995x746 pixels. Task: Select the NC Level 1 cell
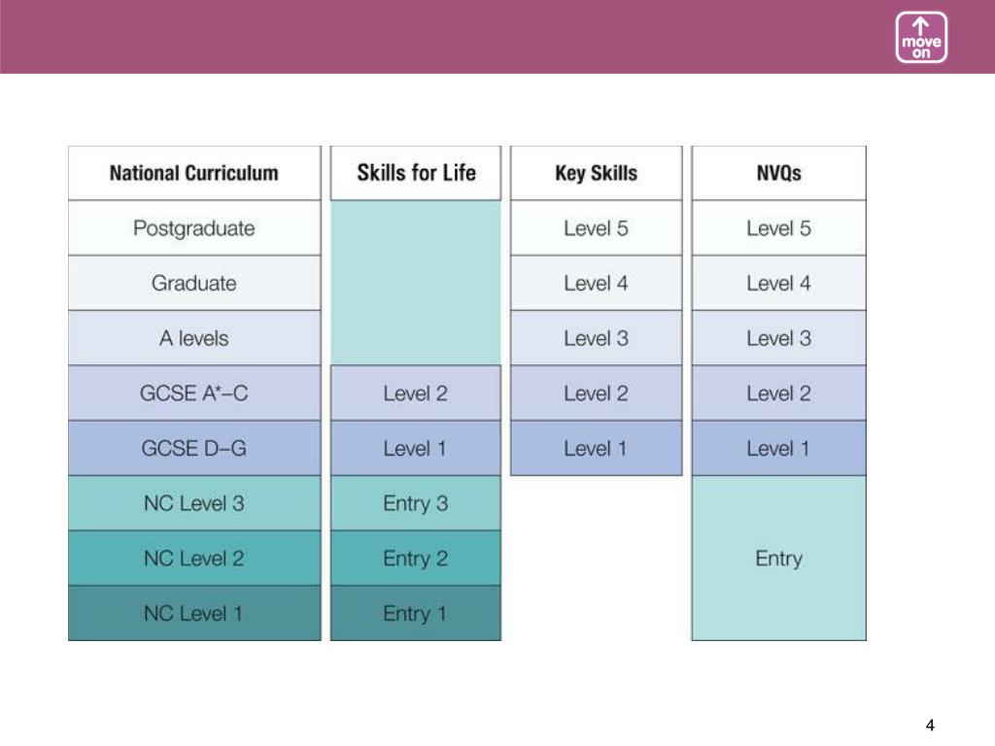tap(194, 614)
